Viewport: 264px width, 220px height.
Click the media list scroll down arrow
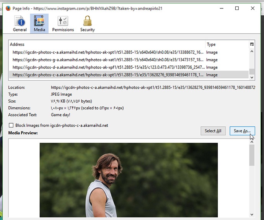point(252,77)
